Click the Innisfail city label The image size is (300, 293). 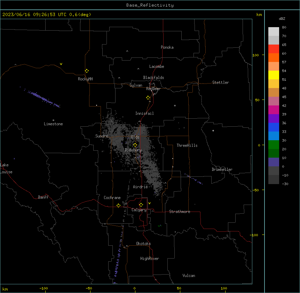click(x=144, y=113)
